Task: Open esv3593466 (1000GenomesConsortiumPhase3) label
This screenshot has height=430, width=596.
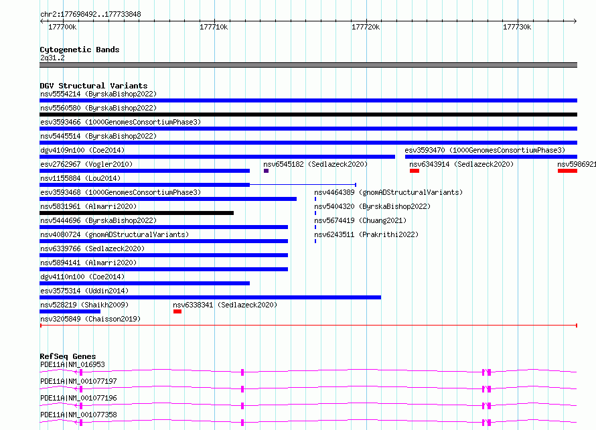Action: click(x=121, y=122)
